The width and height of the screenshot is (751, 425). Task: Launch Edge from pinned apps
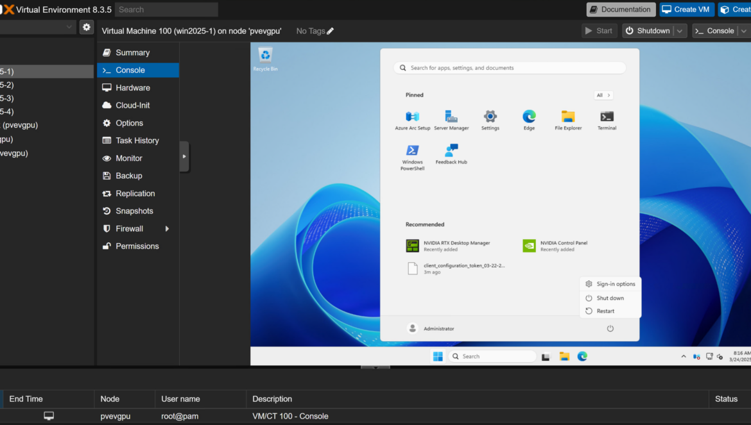coord(529,120)
